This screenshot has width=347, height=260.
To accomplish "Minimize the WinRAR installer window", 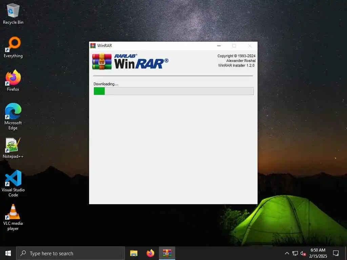I will [x=219, y=46].
